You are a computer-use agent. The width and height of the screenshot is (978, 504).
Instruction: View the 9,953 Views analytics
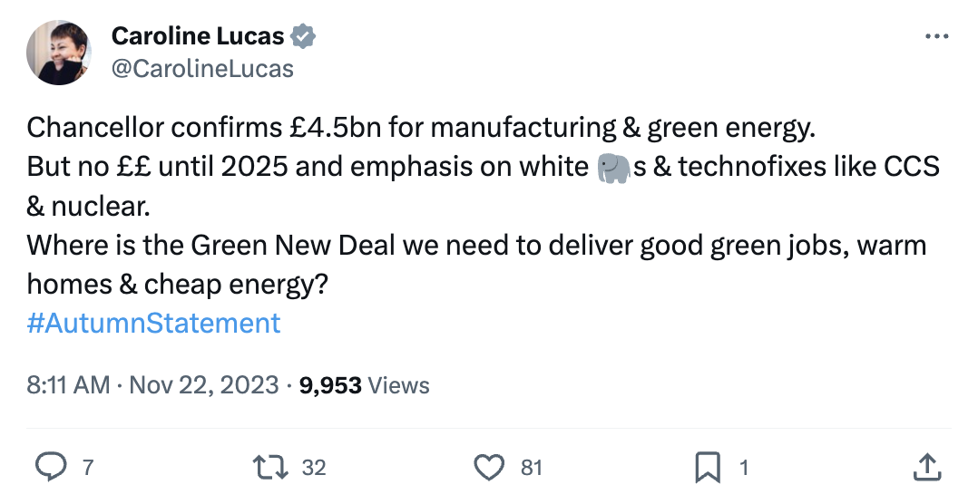[x=364, y=385]
